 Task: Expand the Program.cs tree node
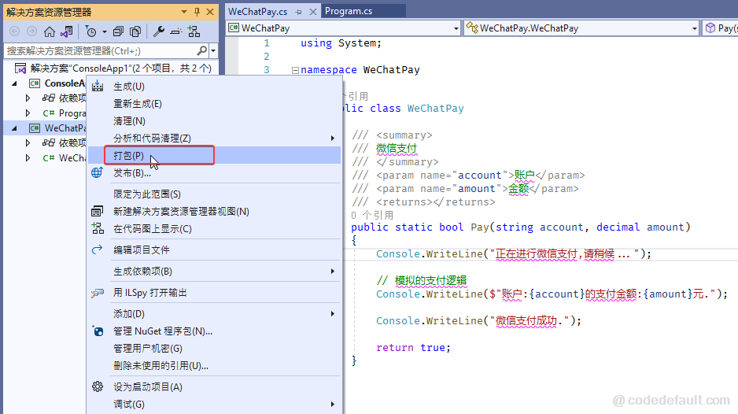[28, 113]
